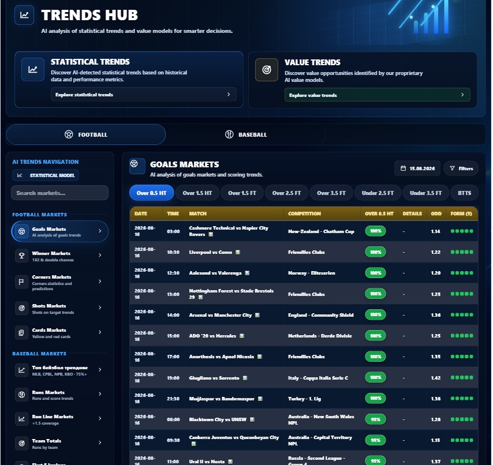The image size is (493, 465).
Task: Select the BTTS tab
Action: [x=464, y=193]
